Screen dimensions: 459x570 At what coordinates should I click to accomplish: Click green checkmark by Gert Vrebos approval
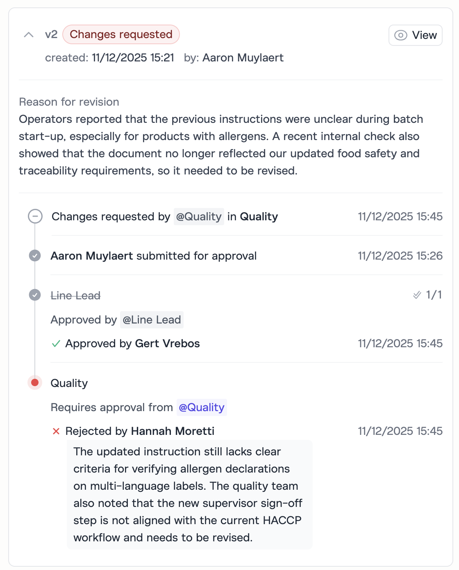point(56,344)
